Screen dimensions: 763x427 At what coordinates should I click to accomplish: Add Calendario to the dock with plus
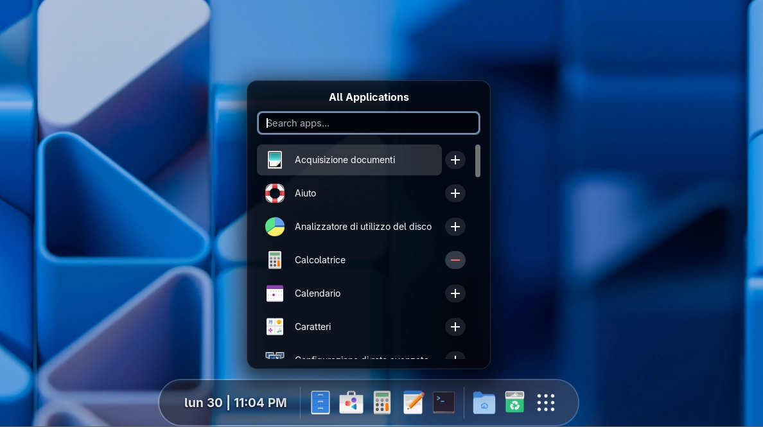[455, 293]
